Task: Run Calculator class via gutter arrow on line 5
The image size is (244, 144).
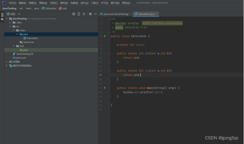Action: (105, 36)
